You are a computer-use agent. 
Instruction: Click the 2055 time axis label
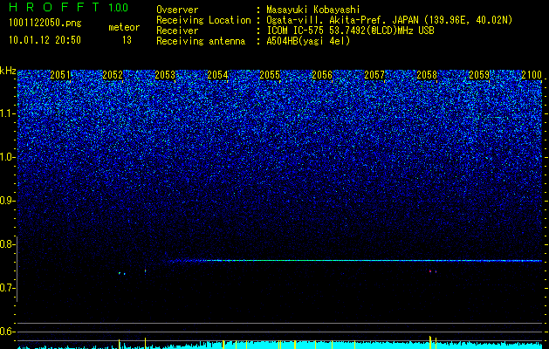pyautogui.click(x=270, y=75)
